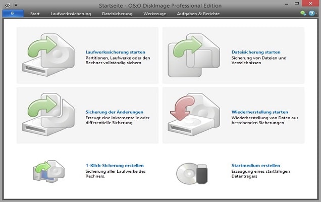This screenshot has width=321, height=202.
Task: Click the 1-Klick-Sicherung computer icon
Action: [x=49, y=171]
